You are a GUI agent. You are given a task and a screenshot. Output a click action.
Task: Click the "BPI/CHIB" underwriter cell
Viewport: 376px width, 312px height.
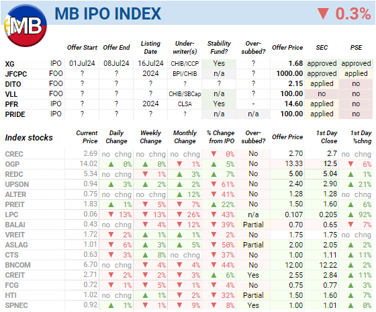185,74
